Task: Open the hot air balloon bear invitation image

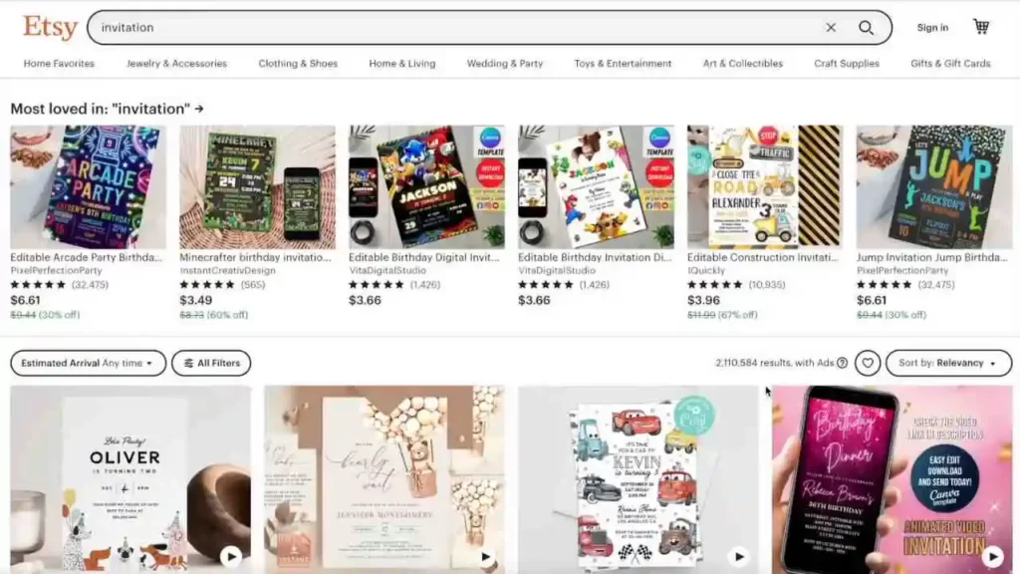Action: 384,479
